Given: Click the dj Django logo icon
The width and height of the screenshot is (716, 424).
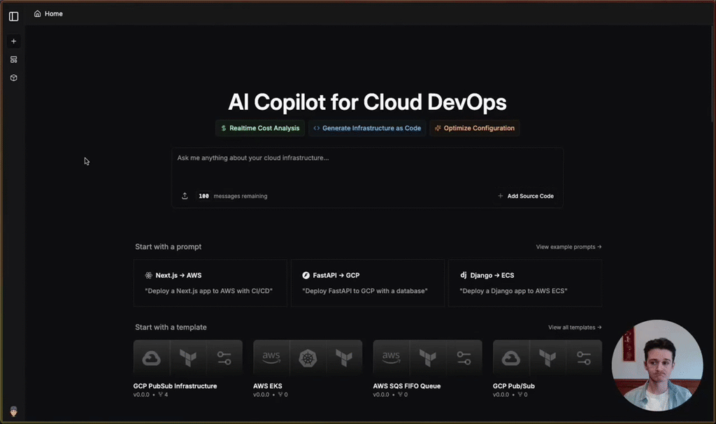Looking at the screenshot, I should (x=464, y=274).
